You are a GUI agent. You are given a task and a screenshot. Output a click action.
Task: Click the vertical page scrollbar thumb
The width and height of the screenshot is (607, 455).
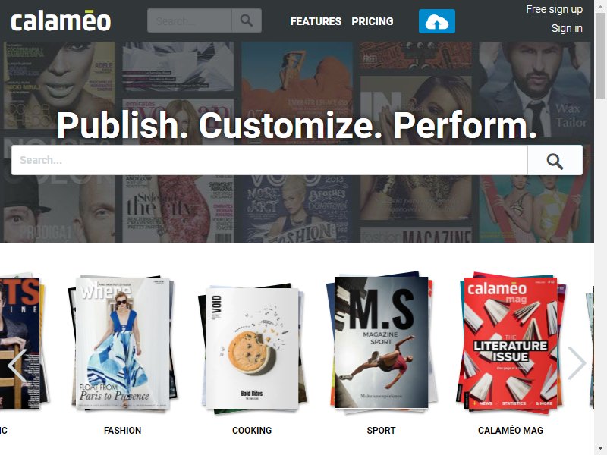pyautogui.click(x=600, y=54)
